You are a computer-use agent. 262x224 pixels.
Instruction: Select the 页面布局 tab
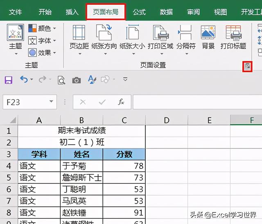coord(106,12)
